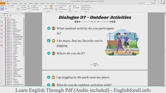Create PDF From Clipboard
The width and height of the screenshot is (166, 93).
[x=63, y=10]
